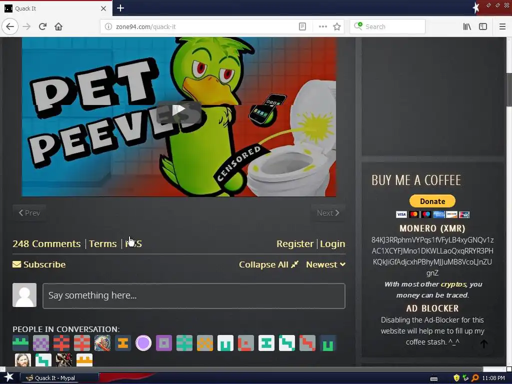
Task: Click the default user avatar by comment box
Action: pyautogui.click(x=24, y=295)
